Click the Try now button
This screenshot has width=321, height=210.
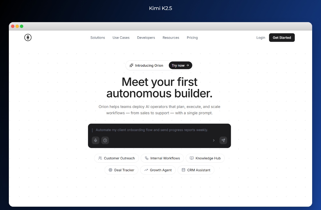180,65
